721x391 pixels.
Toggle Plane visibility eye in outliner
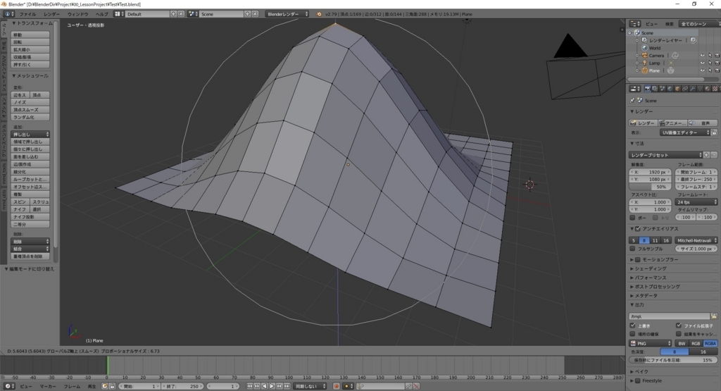point(702,70)
